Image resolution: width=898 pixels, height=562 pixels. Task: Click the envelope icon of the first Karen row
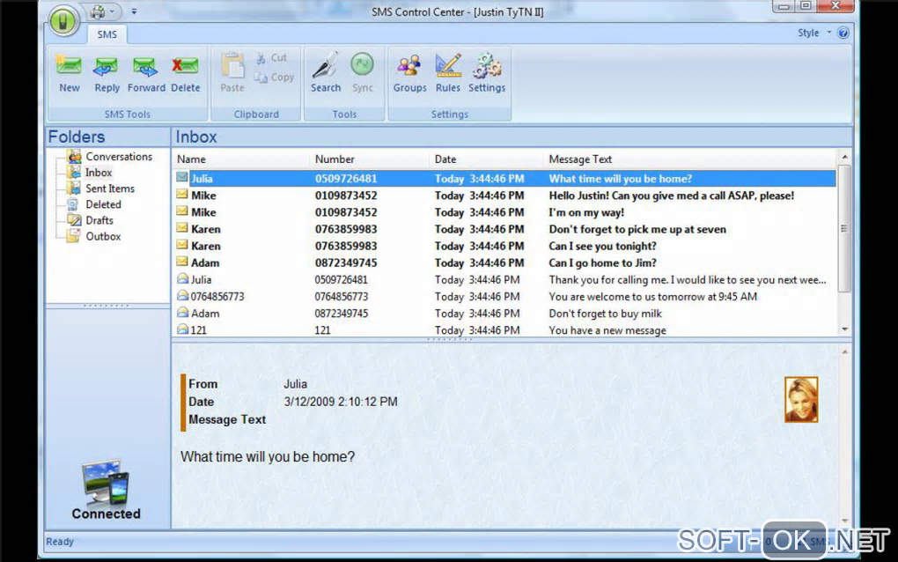182,228
